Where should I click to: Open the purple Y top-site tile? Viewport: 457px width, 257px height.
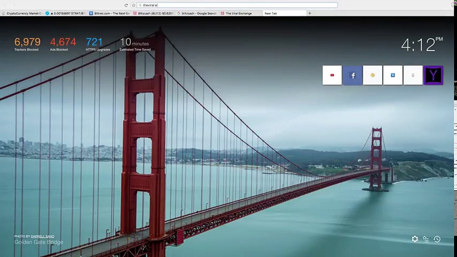point(433,75)
